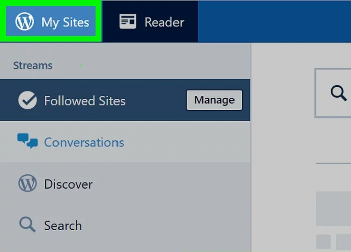Viewport: 351px width, 252px height.
Task: Open the My Sites tab label
Action: tap(65, 22)
